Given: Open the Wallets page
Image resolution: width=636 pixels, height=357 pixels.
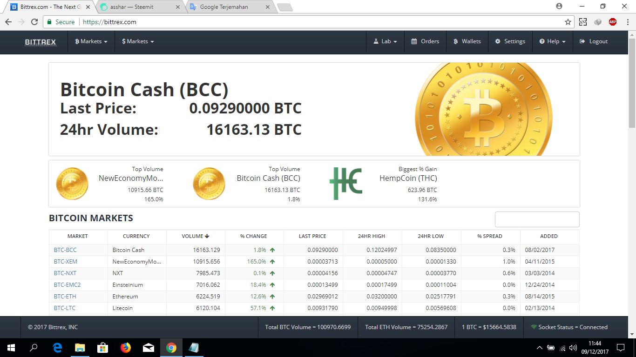Looking at the screenshot, I should coord(467,41).
